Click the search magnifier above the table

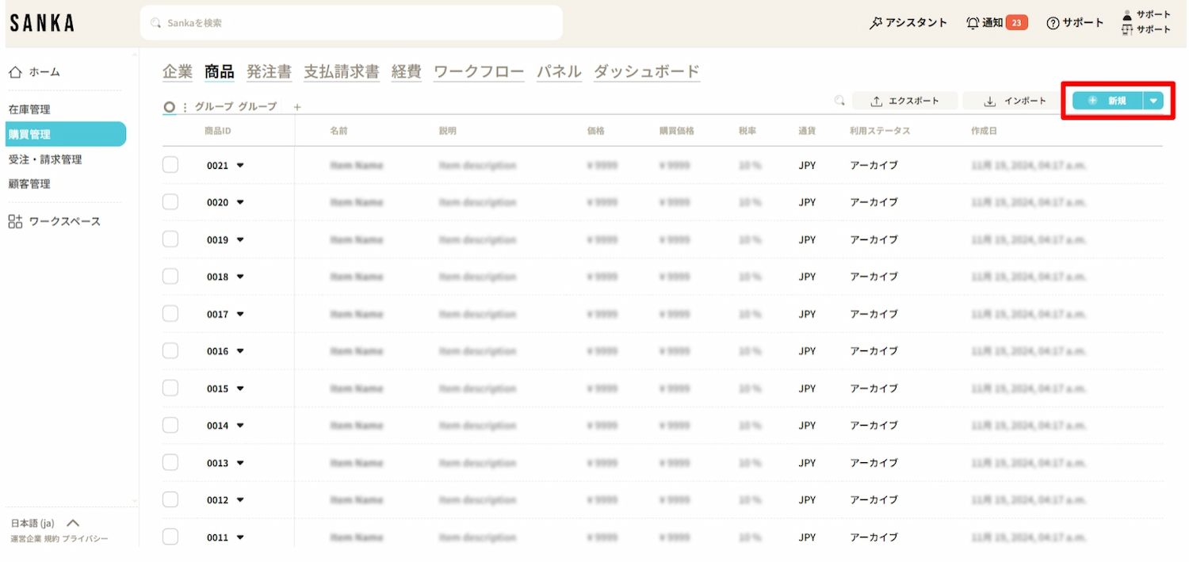point(839,101)
